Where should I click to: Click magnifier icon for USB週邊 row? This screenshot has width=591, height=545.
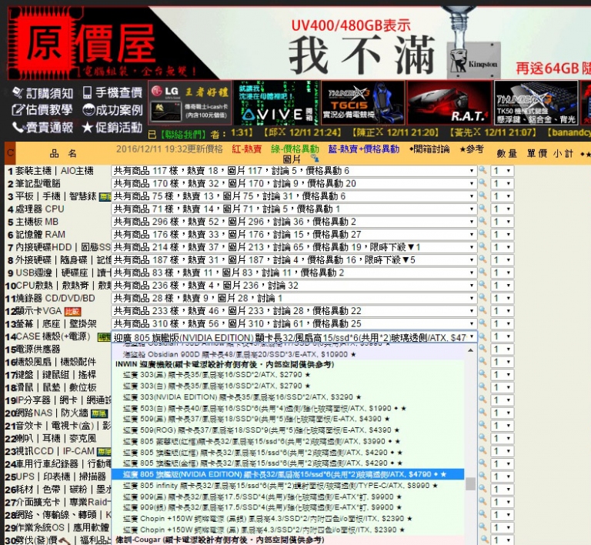[482, 272]
